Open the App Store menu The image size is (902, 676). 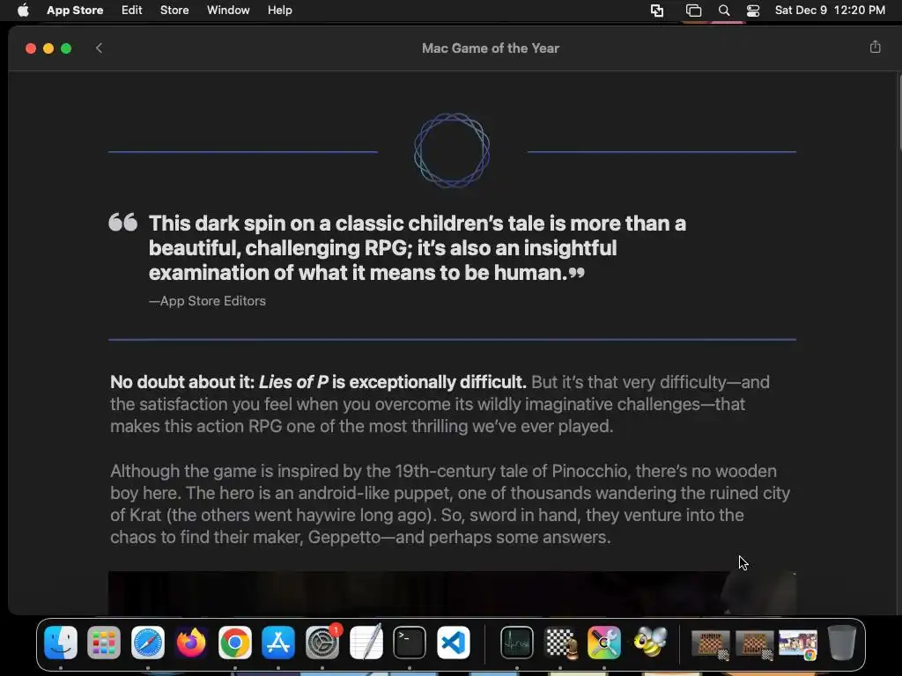pyautogui.click(x=75, y=11)
